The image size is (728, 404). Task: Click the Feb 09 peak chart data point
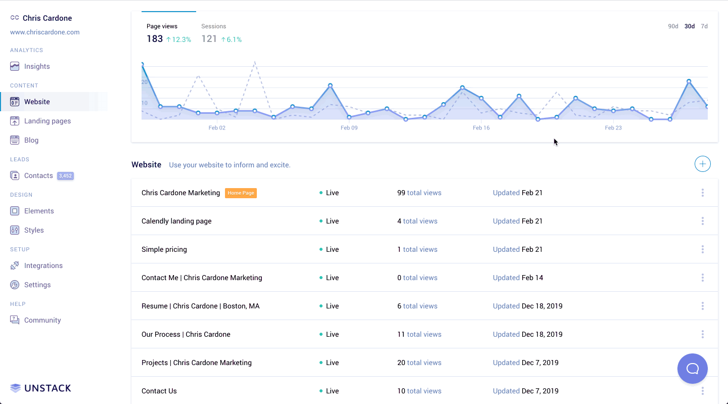330,85
